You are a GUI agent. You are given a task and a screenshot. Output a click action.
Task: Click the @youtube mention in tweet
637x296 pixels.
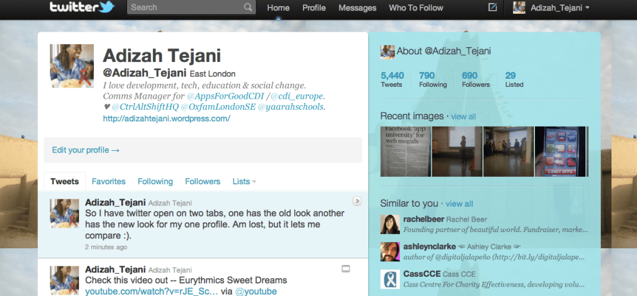256,292
